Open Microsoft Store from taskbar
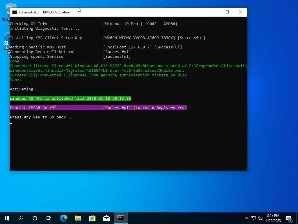Viewport: 298px width, 224px height. [x=92, y=218]
